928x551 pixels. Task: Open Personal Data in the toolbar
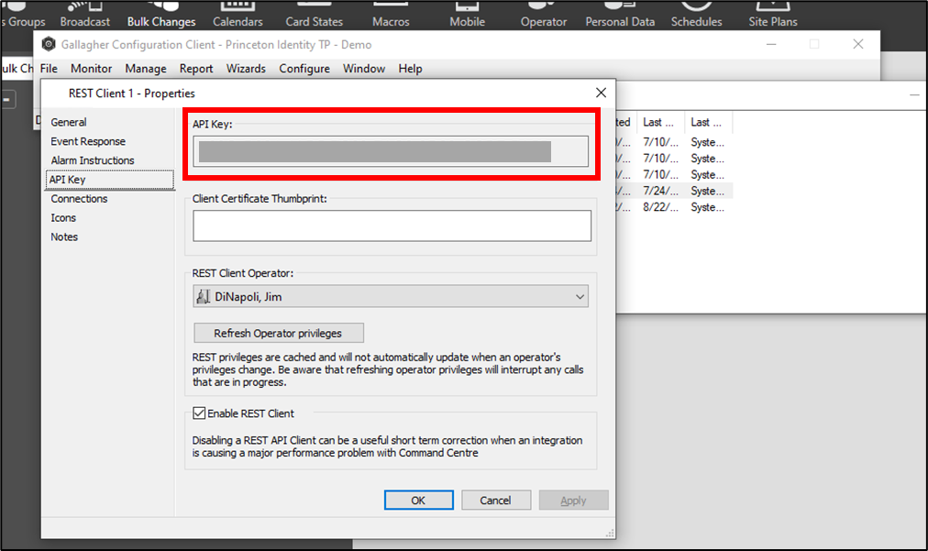click(x=620, y=15)
